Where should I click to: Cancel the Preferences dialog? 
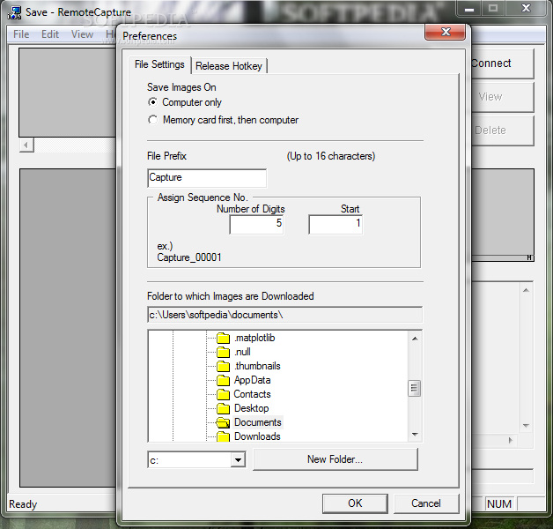[x=426, y=503]
